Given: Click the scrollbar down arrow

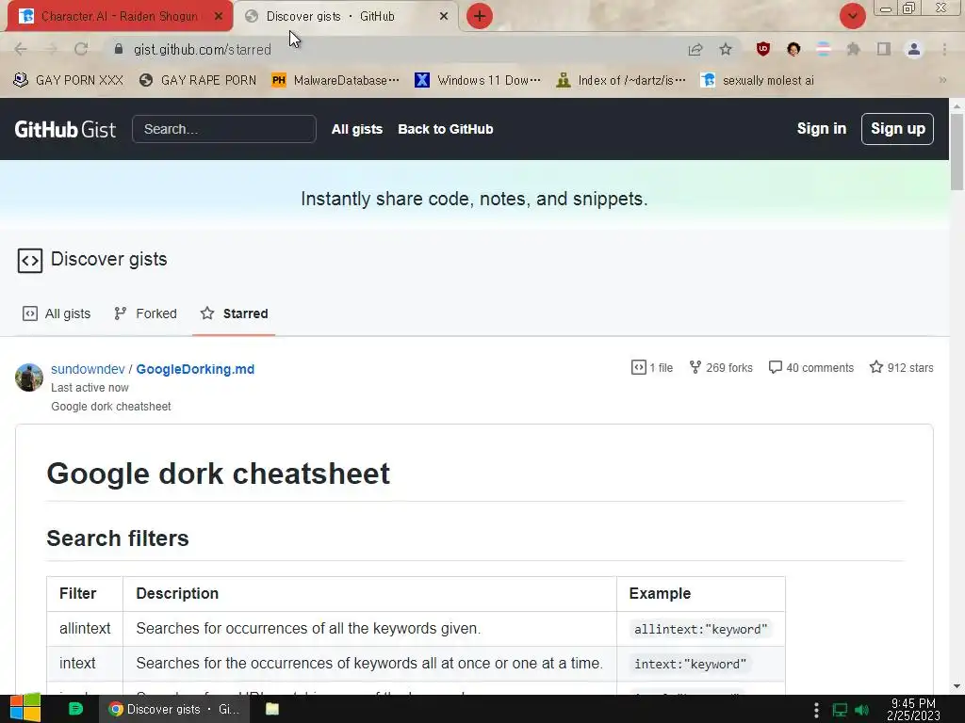Looking at the screenshot, I should [x=957, y=686].
